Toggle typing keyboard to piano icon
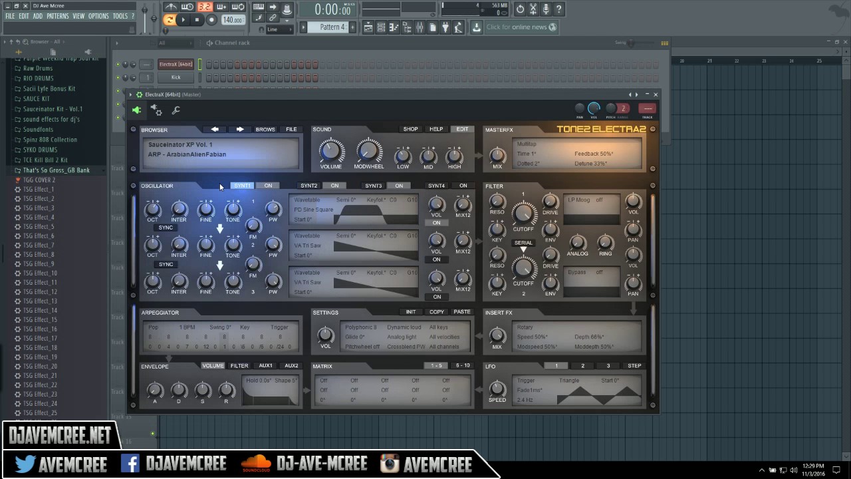 tap(259, 7)
